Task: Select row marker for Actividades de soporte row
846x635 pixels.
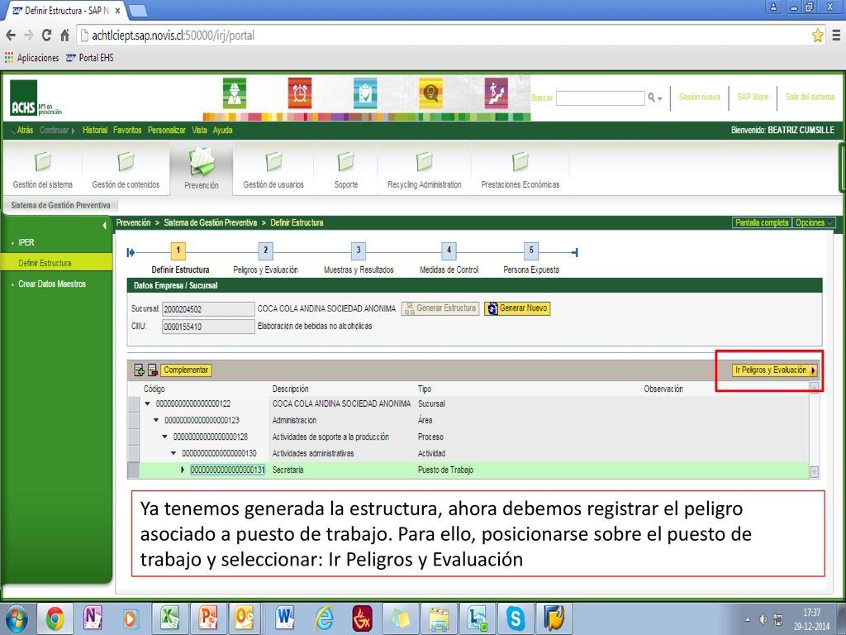Action: pos(133,437)
